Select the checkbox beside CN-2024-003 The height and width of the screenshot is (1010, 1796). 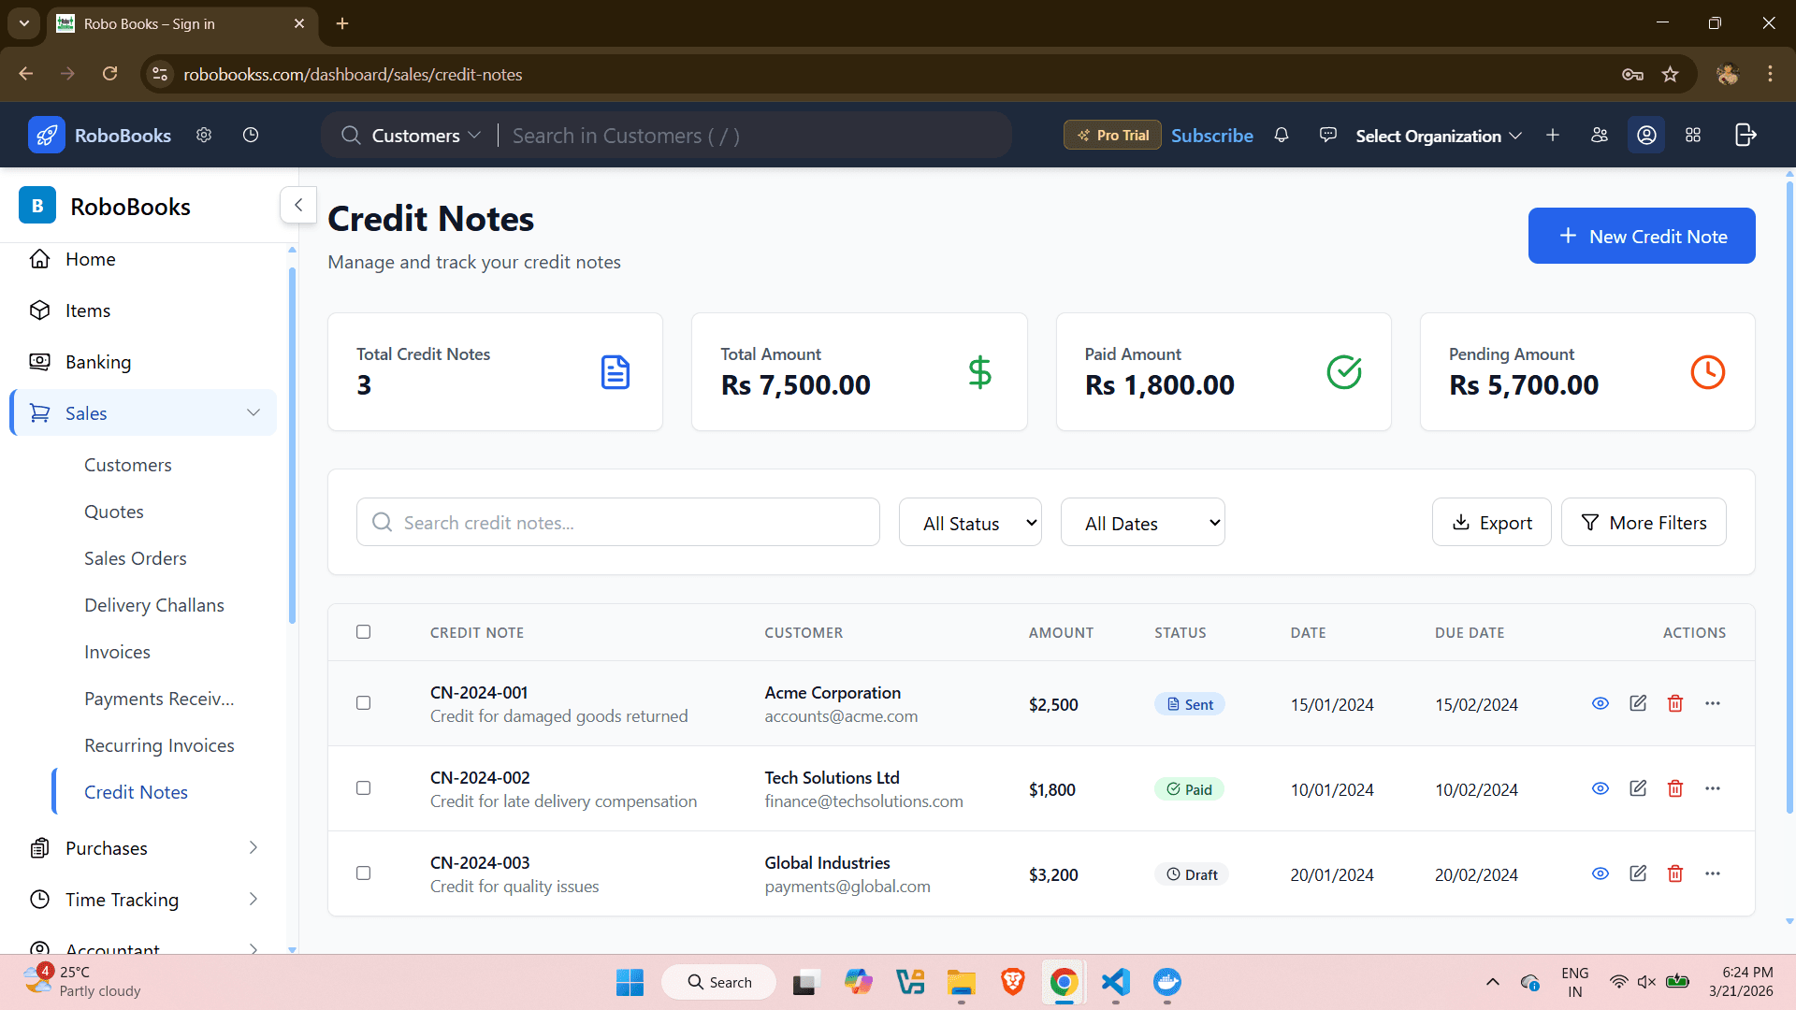[363, 873]
